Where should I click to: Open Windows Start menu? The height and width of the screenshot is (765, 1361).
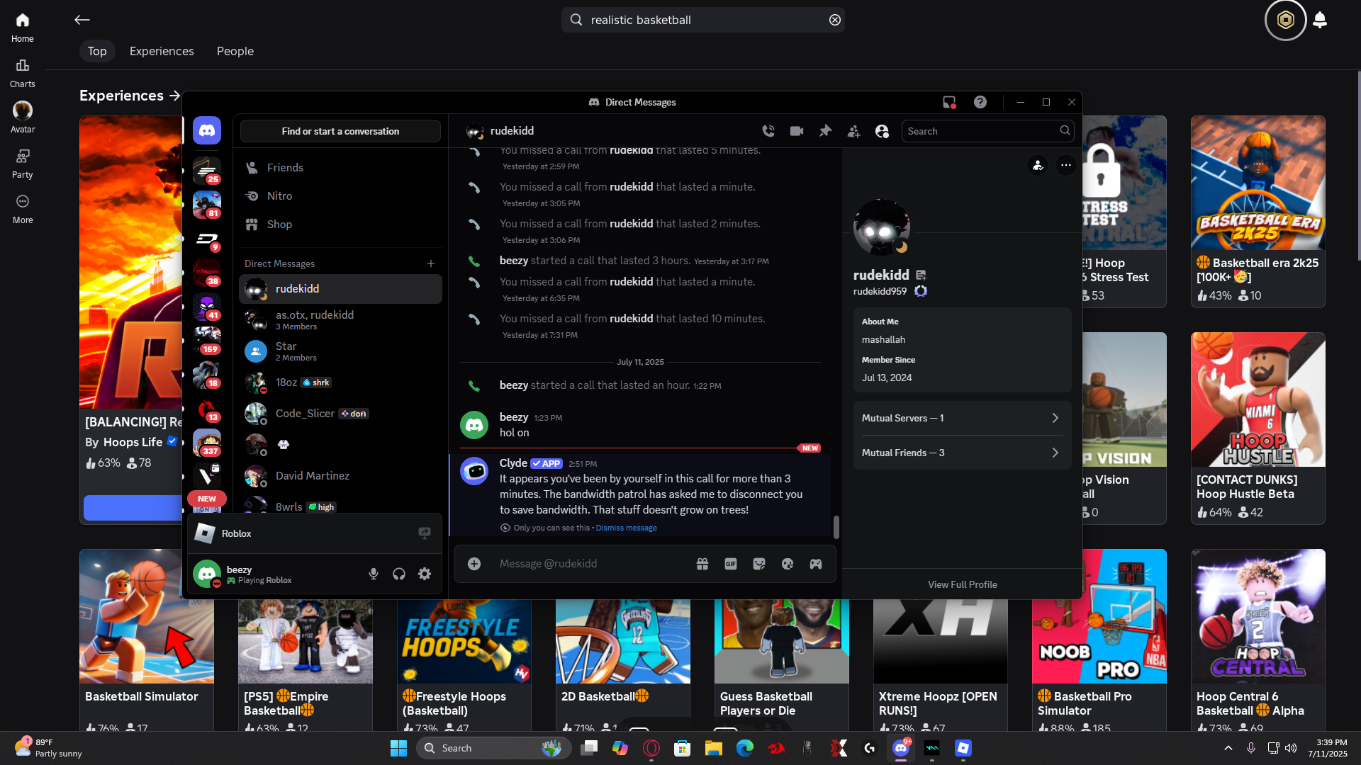398,748
